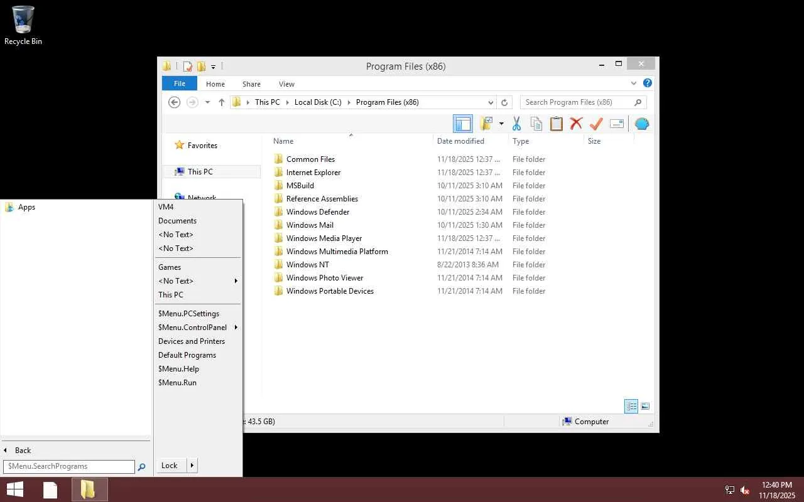The image size is (804, 502).
Task: Expand the ribbon with the chevron
Action: [633, 83]
